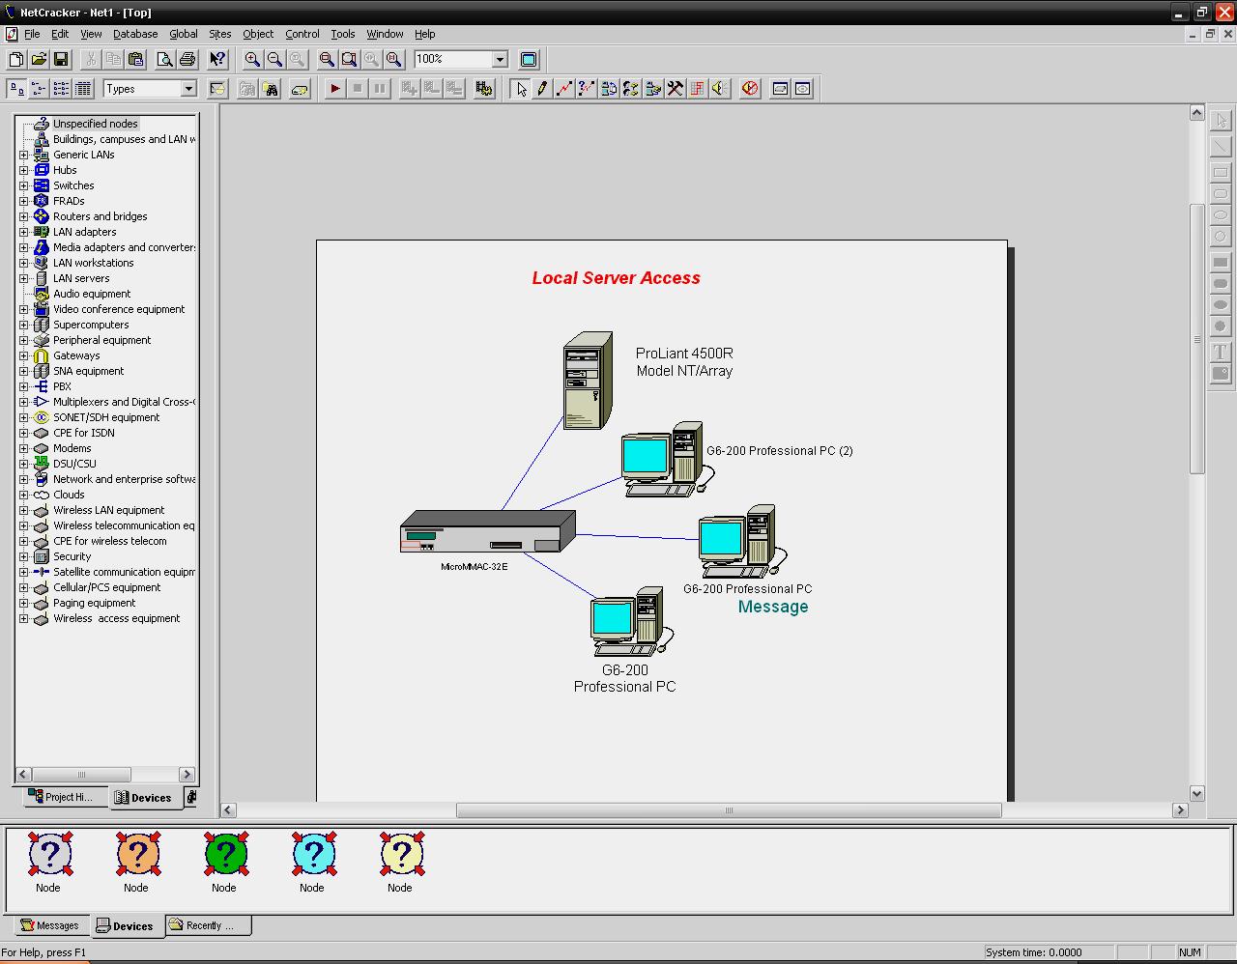Open the Tools menu
1237x964 pixels.
(343, 34)
